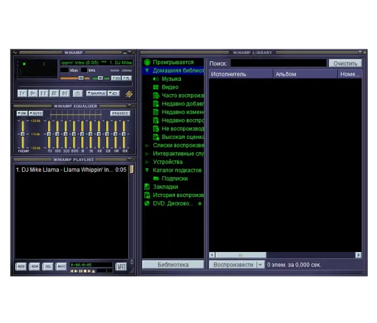Click the Winamp lightning bolt logo icon
This screenshot has width=377, height=323.
[x=129, y=94]
